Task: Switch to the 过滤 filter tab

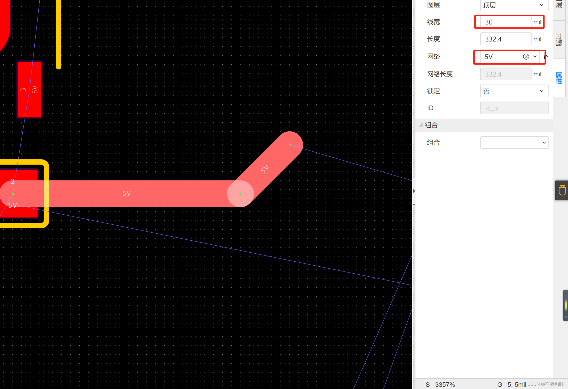Action: [x=559, y=40]
